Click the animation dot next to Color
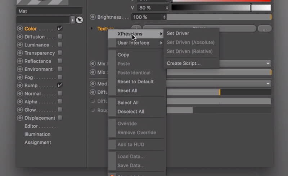 pos(20,29)
